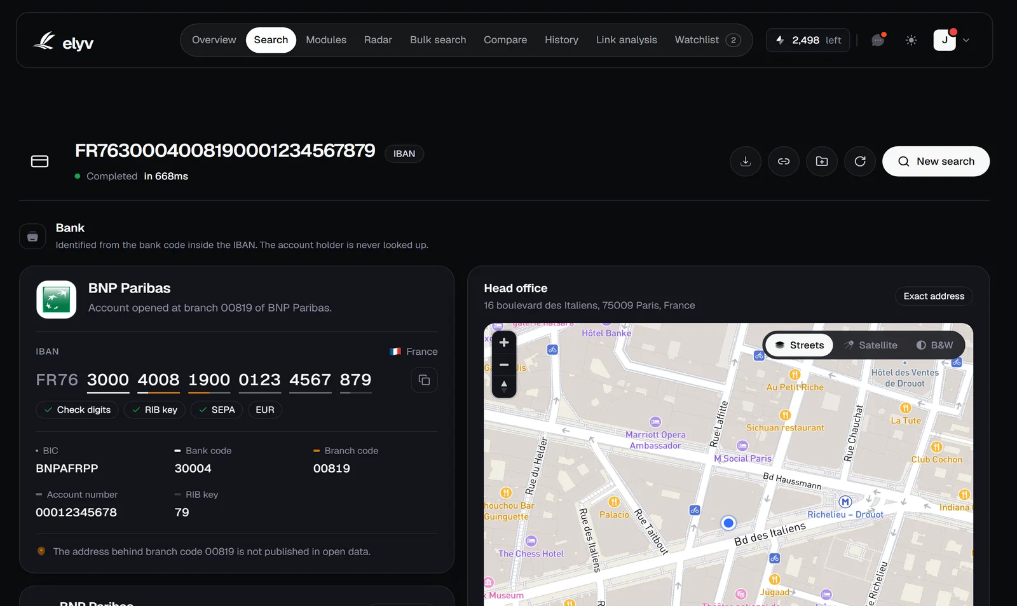Select the Search tab

pyautogui.click(x=271, y=40)
